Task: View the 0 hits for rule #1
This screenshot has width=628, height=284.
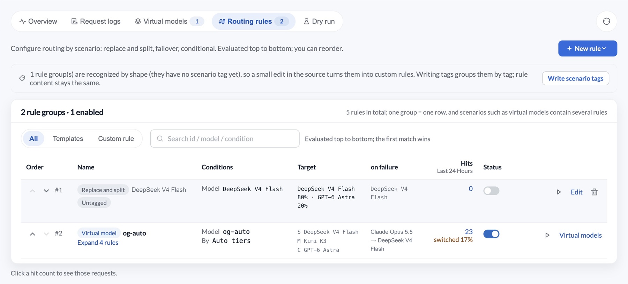Action: [x=471, y=189]
